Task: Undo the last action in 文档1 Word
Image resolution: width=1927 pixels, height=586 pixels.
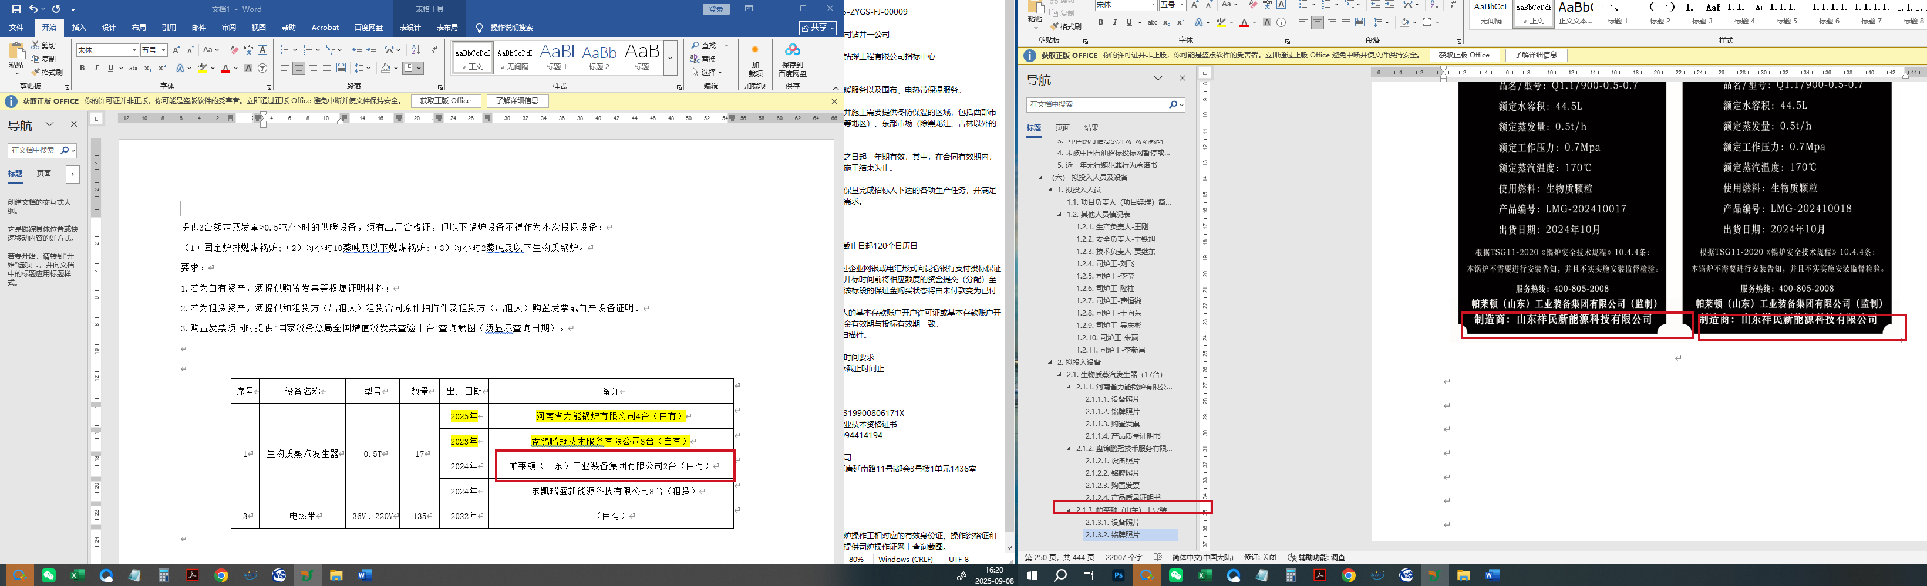Action: click(33, 9)
